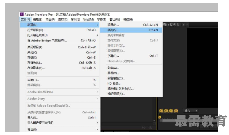Viewport: 229px width, 135px height.
Task: Open the 素材(C) menu
Action: click(63, 20)
